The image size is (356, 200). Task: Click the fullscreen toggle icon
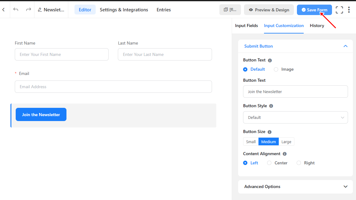coord(339,10)
